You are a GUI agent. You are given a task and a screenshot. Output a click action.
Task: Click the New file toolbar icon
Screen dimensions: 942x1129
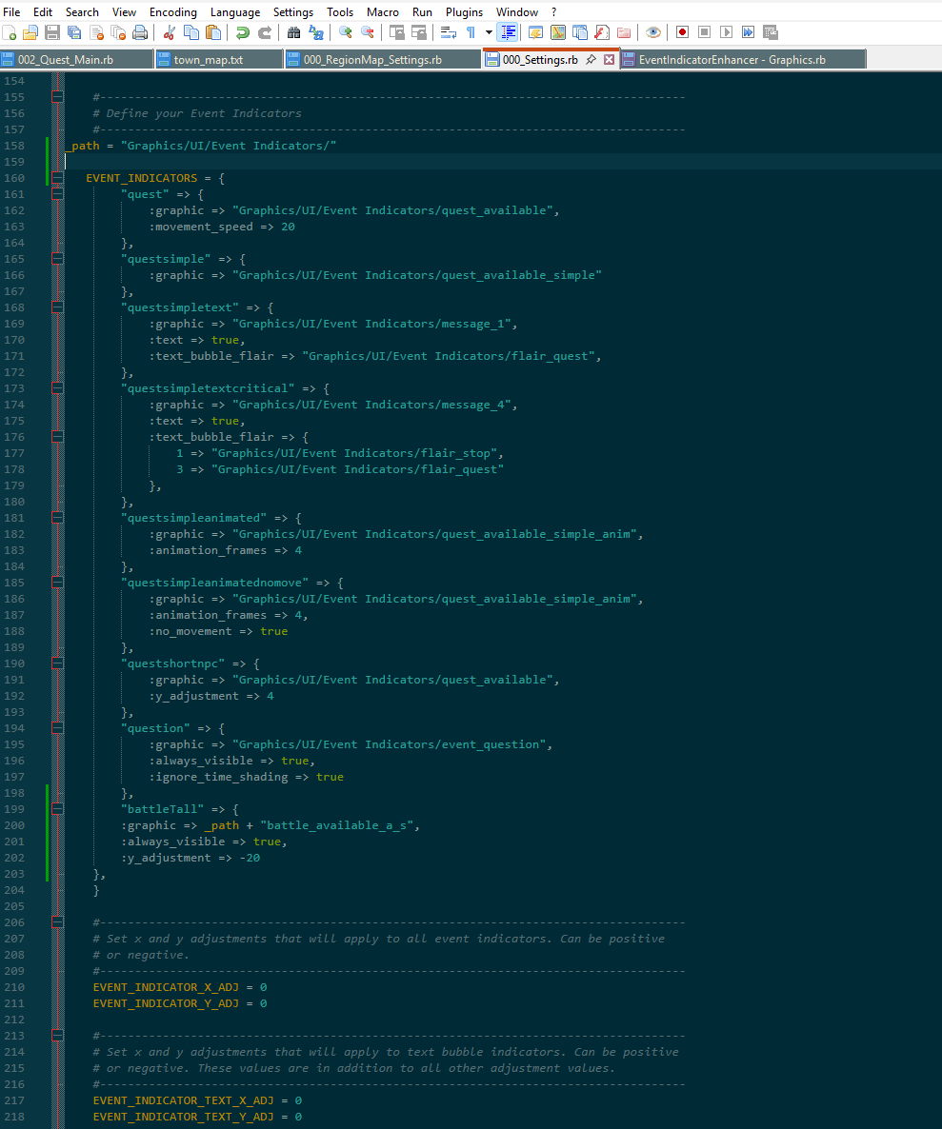pos(10,32)
